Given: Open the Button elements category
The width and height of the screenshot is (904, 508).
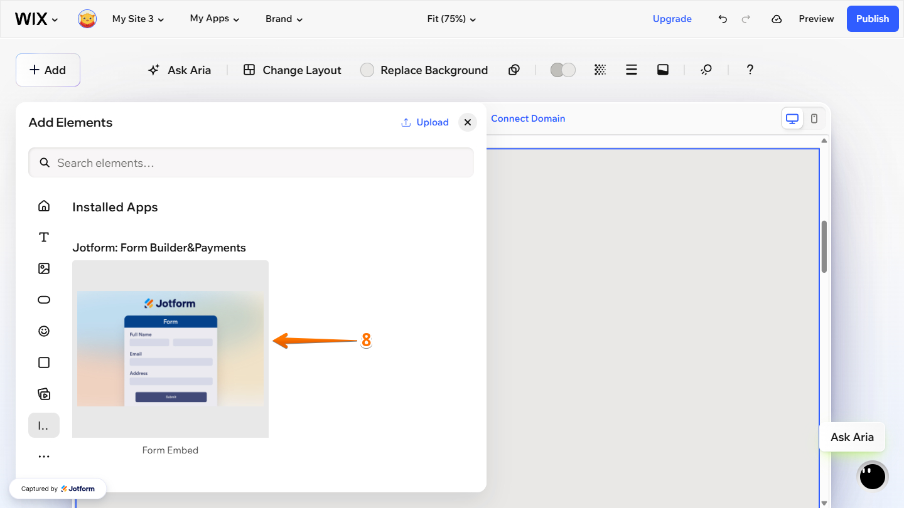Looking at the screenshot, I should 44,300.
